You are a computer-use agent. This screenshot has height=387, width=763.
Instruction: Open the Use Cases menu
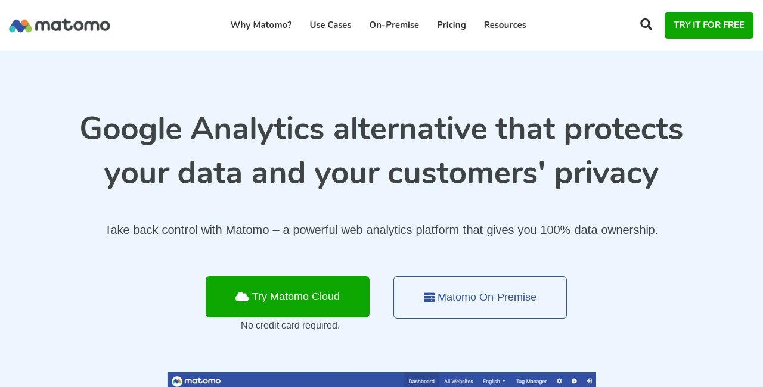coord(330,24)
